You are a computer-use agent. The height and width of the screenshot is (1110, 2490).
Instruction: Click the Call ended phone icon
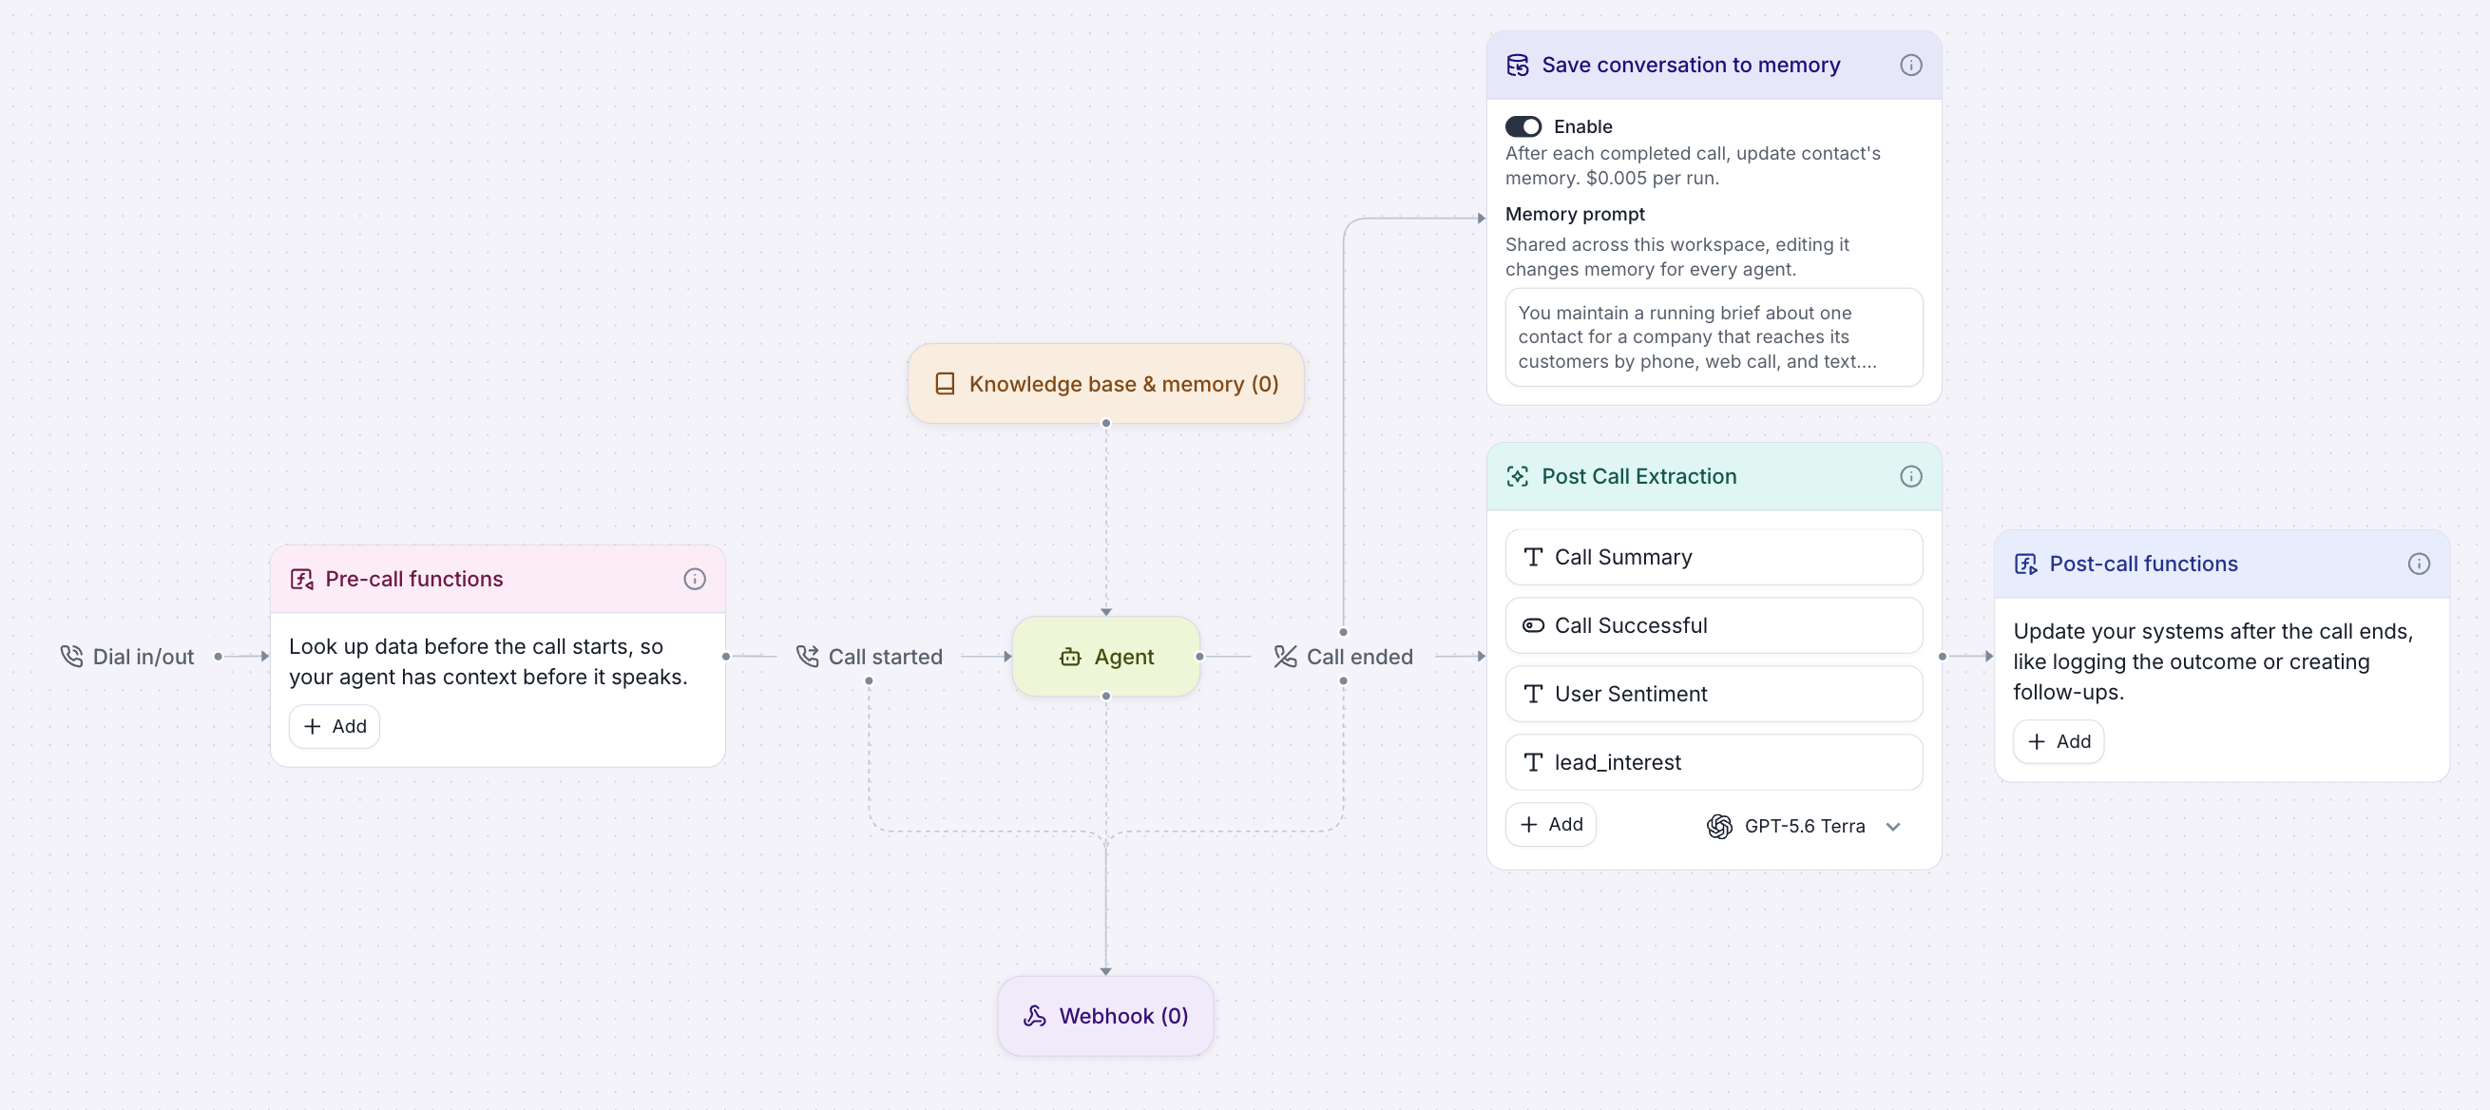(1285, 657)
